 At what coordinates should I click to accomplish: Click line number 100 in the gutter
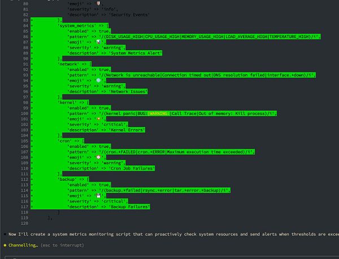(24, 114)
